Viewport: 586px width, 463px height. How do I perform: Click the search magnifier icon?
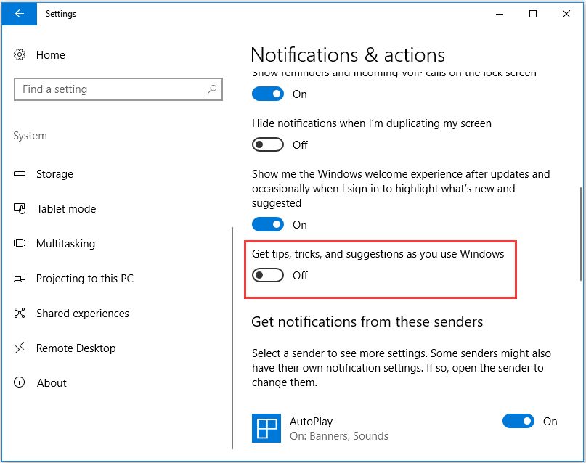coord(212,89)
